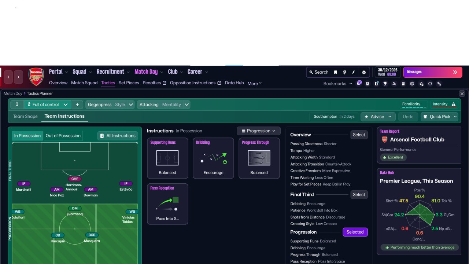The width and height of the screenshot is (469, 264).
Task: Click the pencil edit icon in top bar
Action: click(354, 72)
